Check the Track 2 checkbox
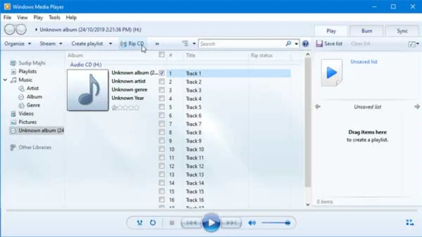The image size is (422, 237). pos(161,81)
